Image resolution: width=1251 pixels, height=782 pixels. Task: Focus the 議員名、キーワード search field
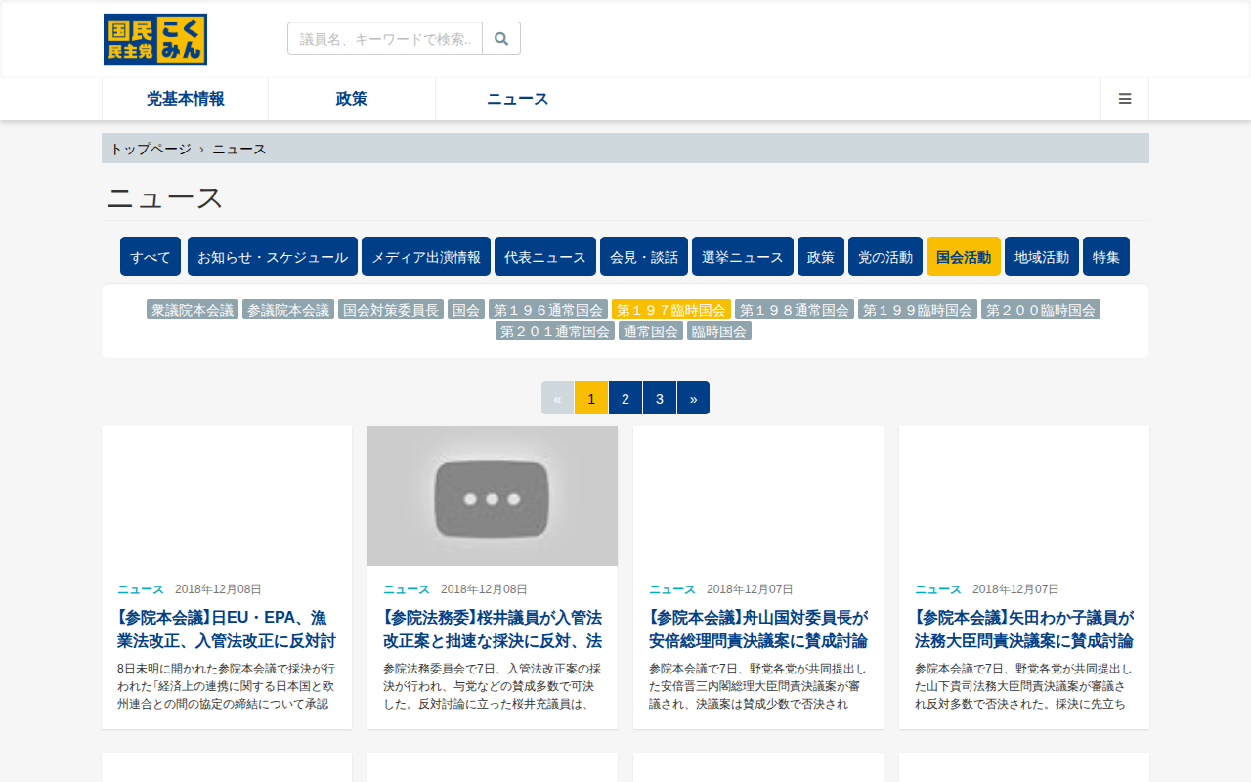pyautogui.click(x=385, y=38)
